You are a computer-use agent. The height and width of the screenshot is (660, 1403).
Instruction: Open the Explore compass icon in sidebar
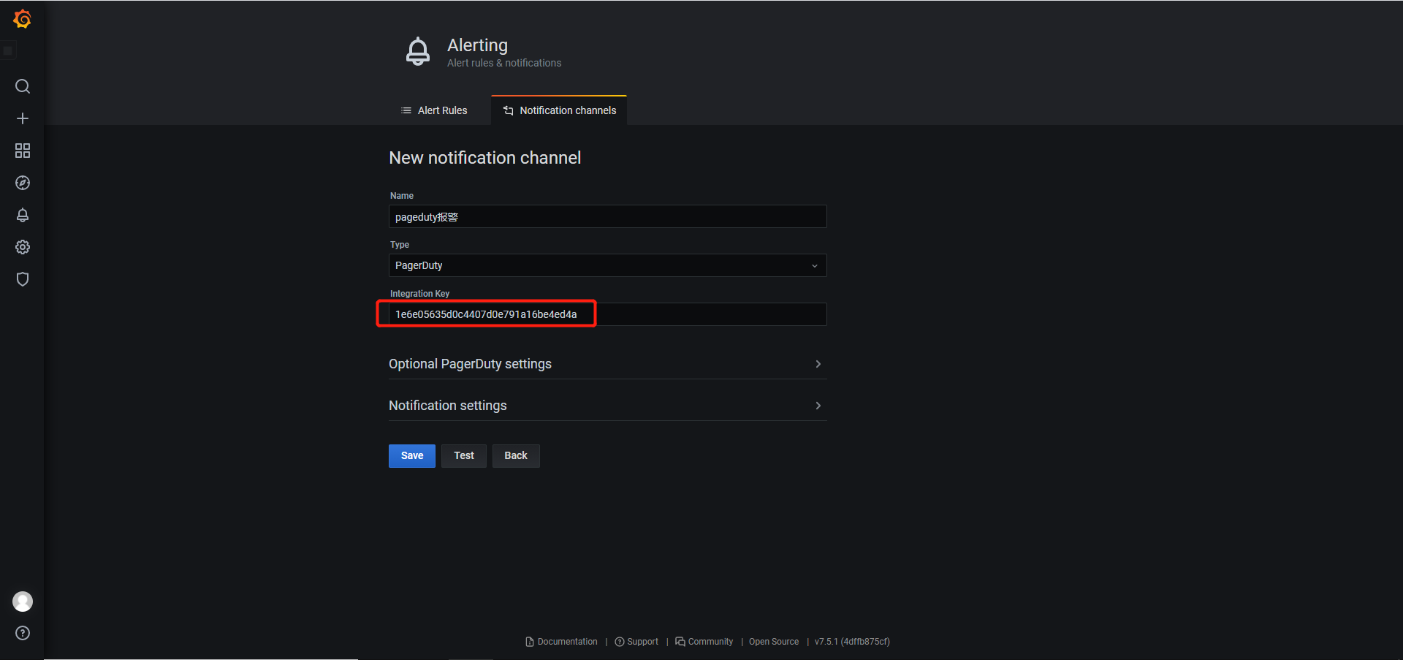click(x=23, y=183)
